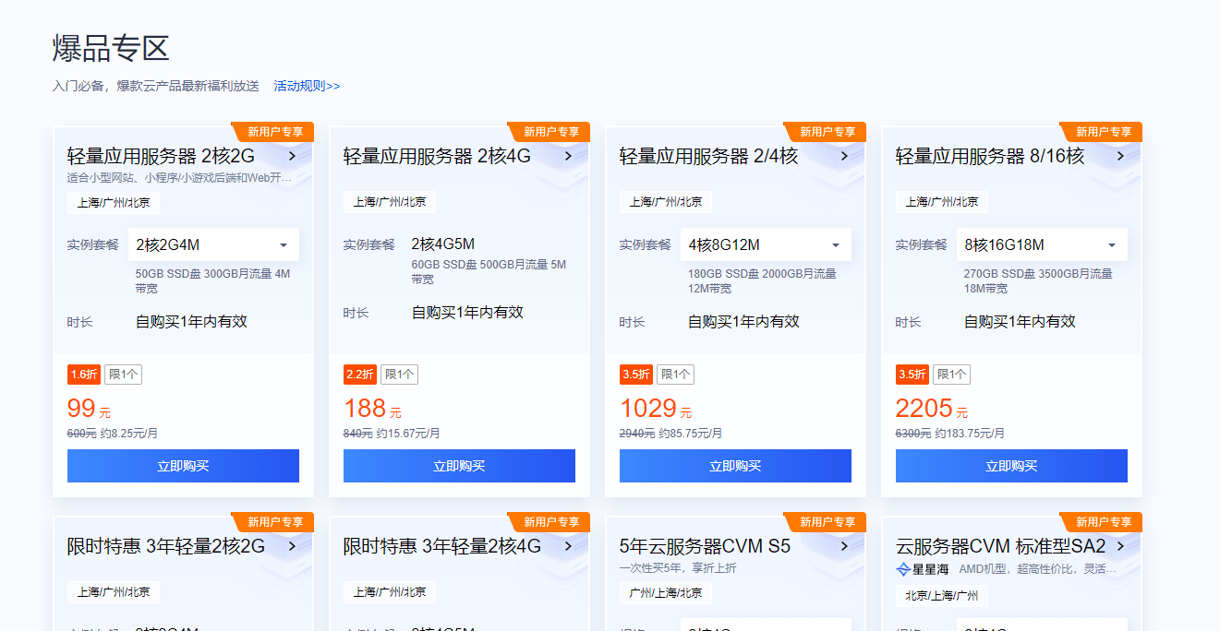Open the 8核16G18M package dropdown

[1042, 244]
